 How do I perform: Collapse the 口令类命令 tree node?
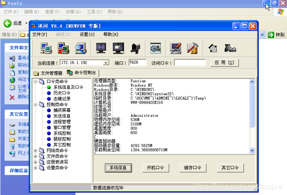(x=35, y=82)
